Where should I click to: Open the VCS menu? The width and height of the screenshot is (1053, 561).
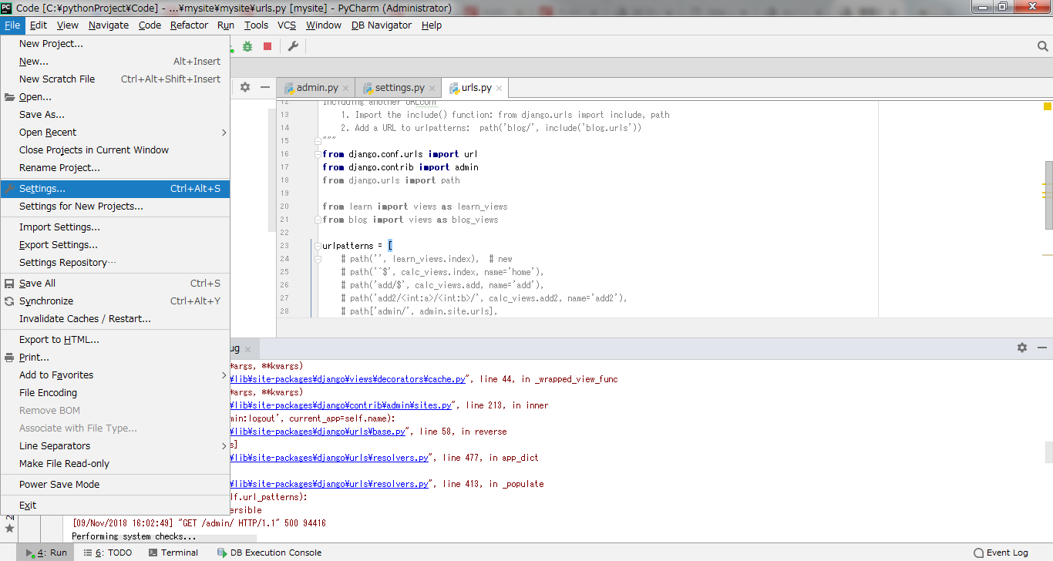coord(287,25)
